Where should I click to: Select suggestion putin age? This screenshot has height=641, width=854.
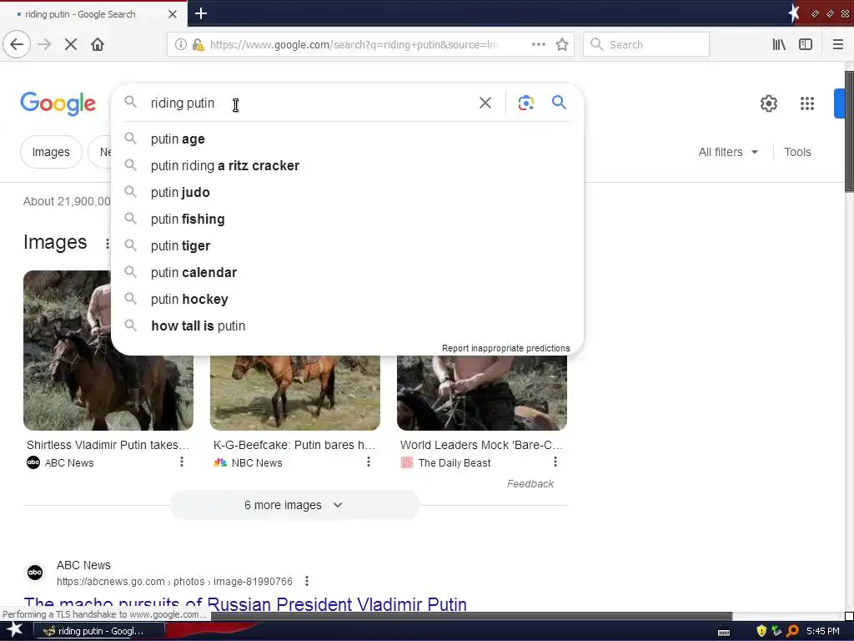coord(347,139)
